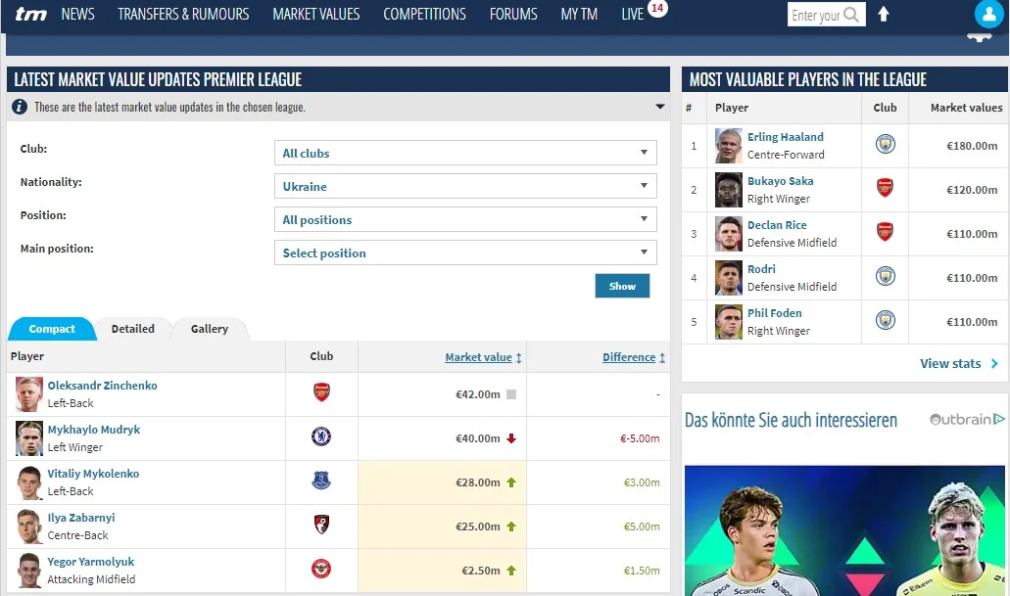Click Oleksandr Zinchenko's player thumbnail
This screenshot has width=1010, height=596.
[x=29, y=393]
